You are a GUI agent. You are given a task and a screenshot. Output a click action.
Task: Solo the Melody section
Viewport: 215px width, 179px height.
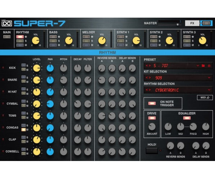pos(86,41)
